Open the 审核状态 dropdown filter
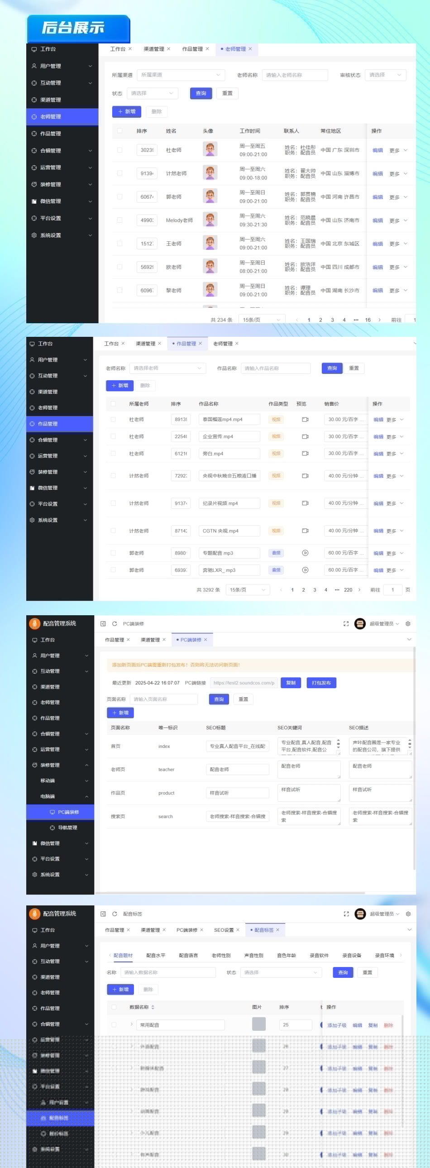 [x=385, y=75]
